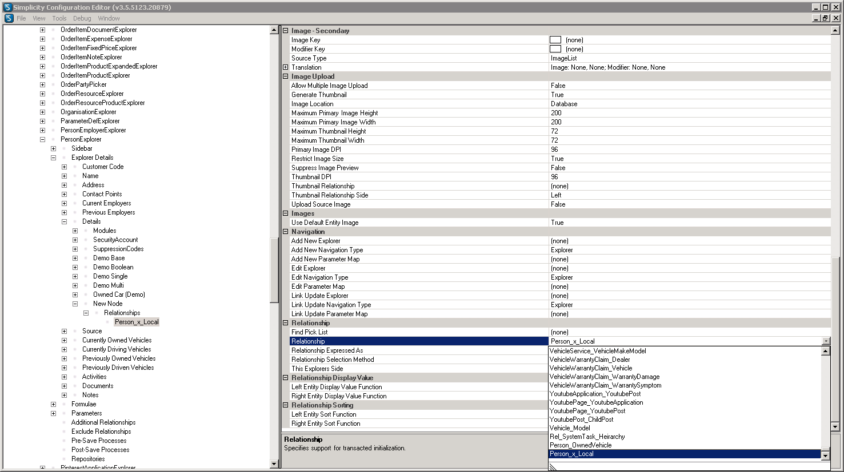Select OrderItemDocumentExplorer in tree

pos(98,30)
